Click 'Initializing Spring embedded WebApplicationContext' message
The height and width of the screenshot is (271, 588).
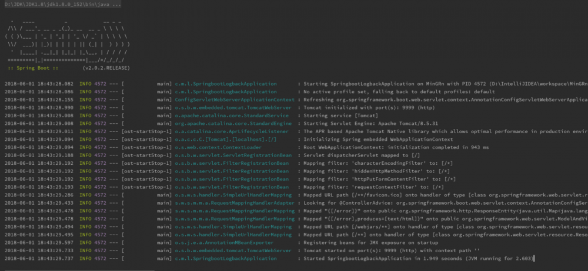378,139
